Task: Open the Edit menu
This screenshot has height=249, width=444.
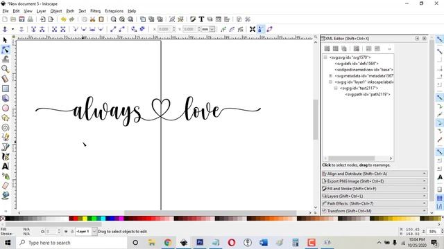Action: point(16,11)
